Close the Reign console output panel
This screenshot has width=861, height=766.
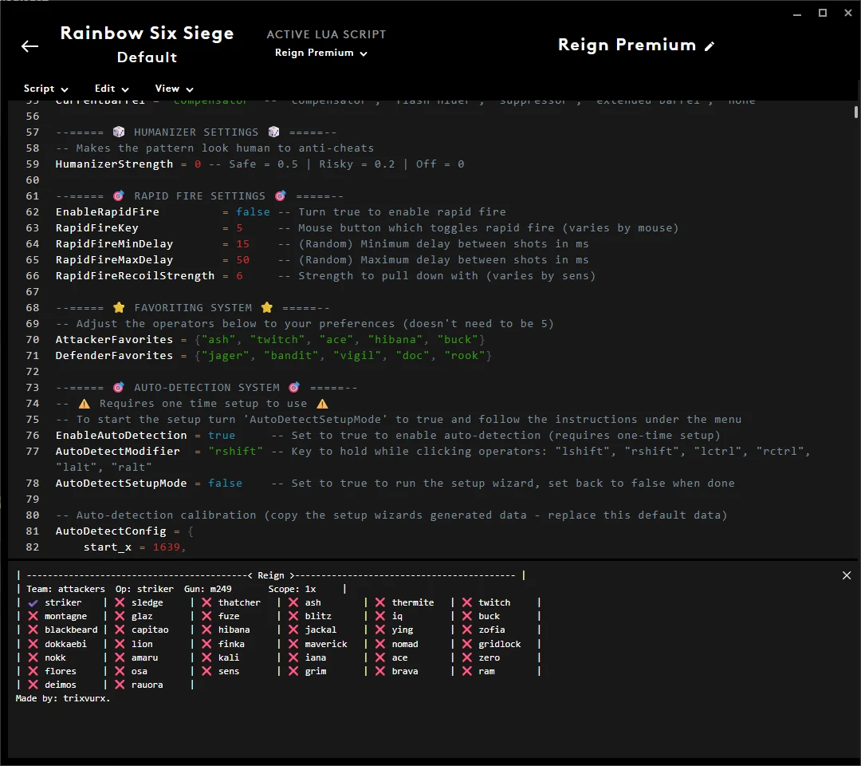847,575
